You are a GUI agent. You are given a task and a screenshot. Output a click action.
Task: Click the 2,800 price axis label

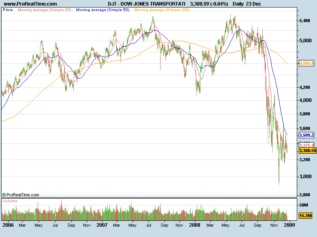coord(305,195)
